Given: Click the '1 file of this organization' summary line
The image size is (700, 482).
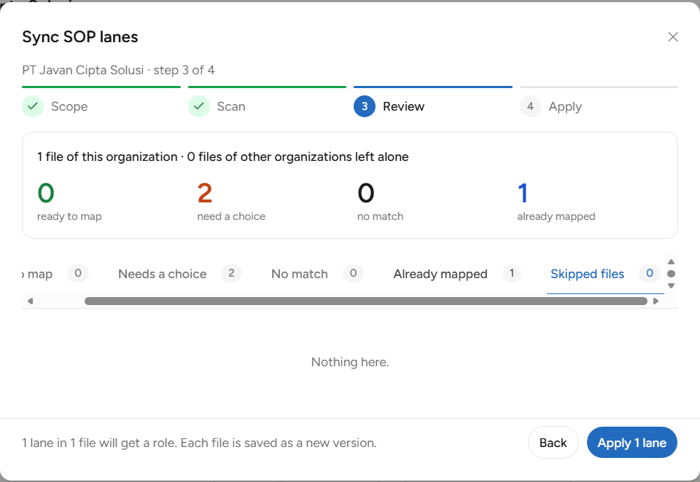Looking at the screenshot, I should point(223,157).
